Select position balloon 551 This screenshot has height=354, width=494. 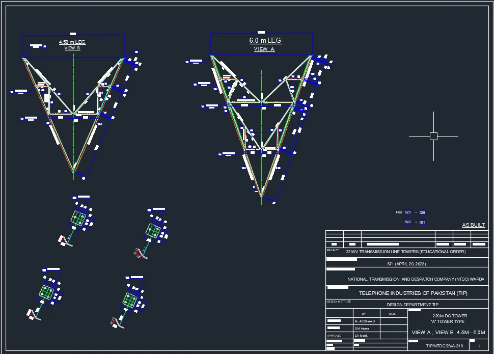coord(422,222)
